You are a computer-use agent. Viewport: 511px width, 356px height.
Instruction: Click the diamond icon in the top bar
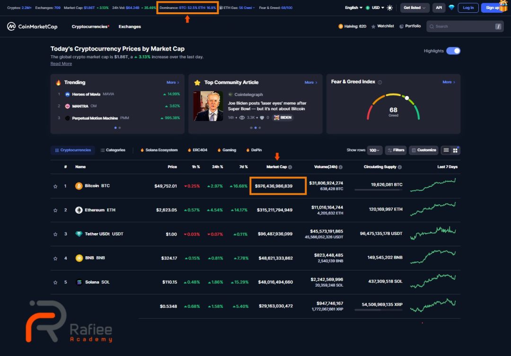click(451, 8)
